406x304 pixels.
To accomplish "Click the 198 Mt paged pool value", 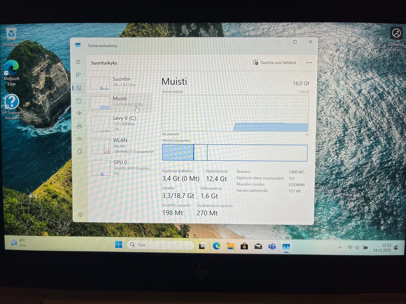I will tap(173, 213).
